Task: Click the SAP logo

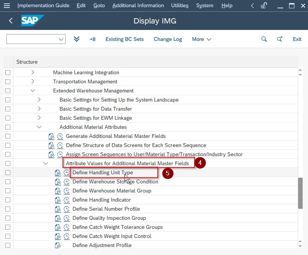Action: click(x=32, y=20)
